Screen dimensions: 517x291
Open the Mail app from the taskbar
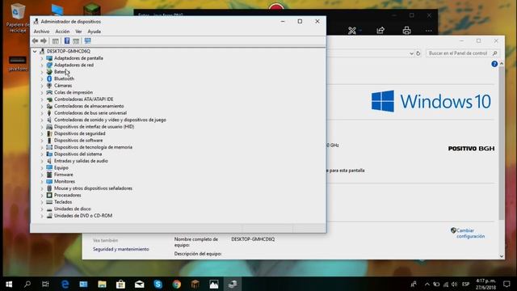pyautogui.click(x=139, y=284)
